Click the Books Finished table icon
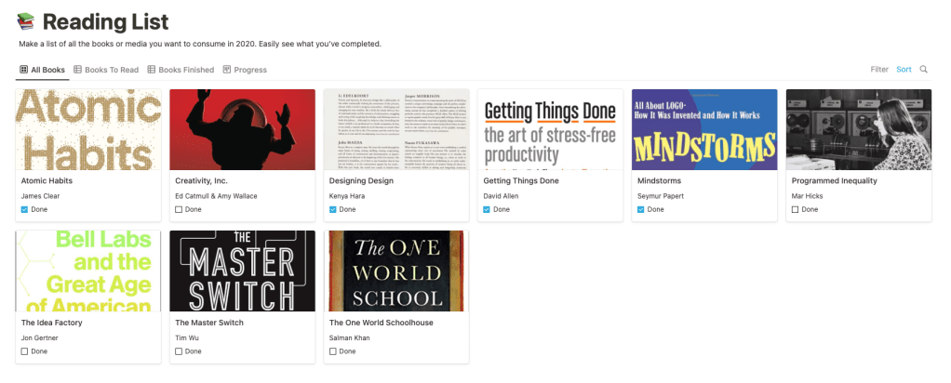 coord(151,70)
